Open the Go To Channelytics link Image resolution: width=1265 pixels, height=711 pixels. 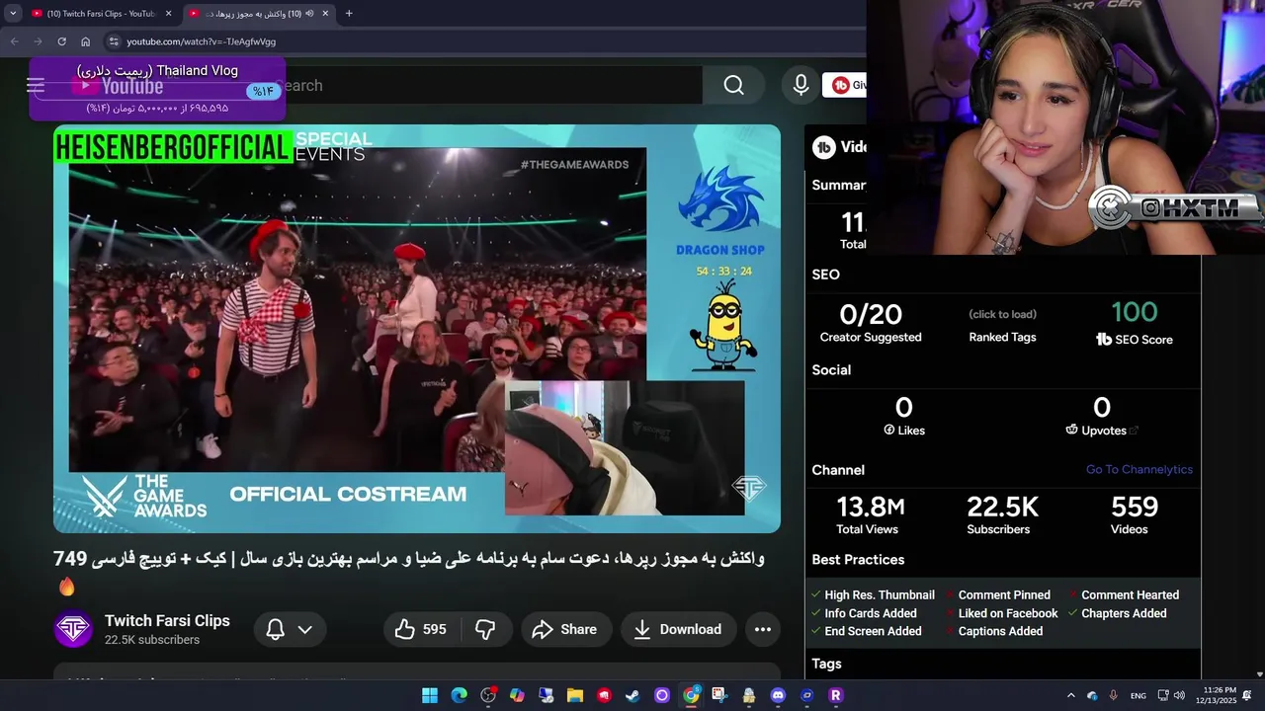pyautogui.click(x=1139, y=469)
